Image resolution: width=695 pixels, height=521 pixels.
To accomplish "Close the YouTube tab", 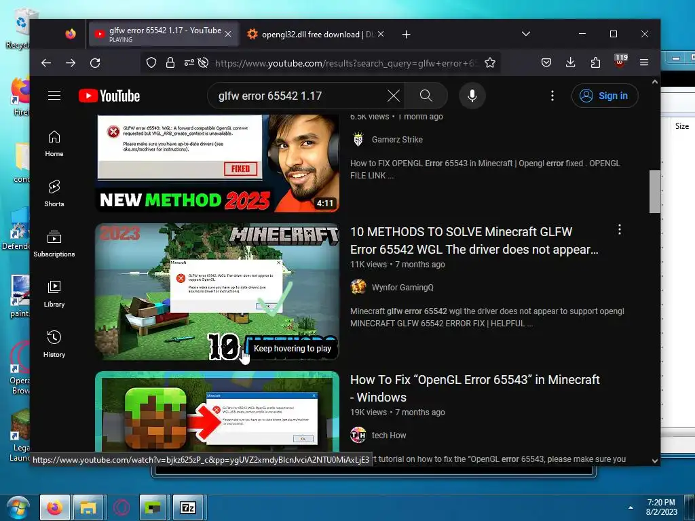I will [228, 34].
